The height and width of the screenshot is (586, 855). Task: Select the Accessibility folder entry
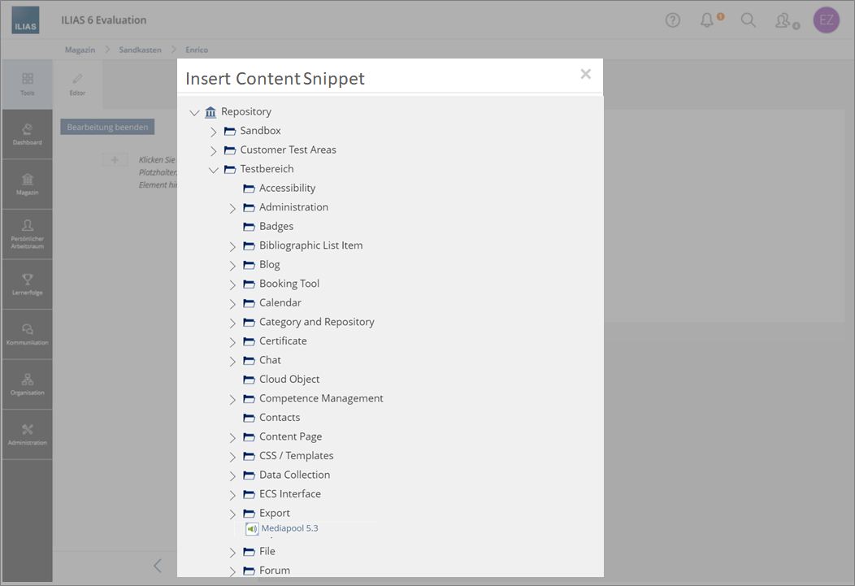coord(287,188)
